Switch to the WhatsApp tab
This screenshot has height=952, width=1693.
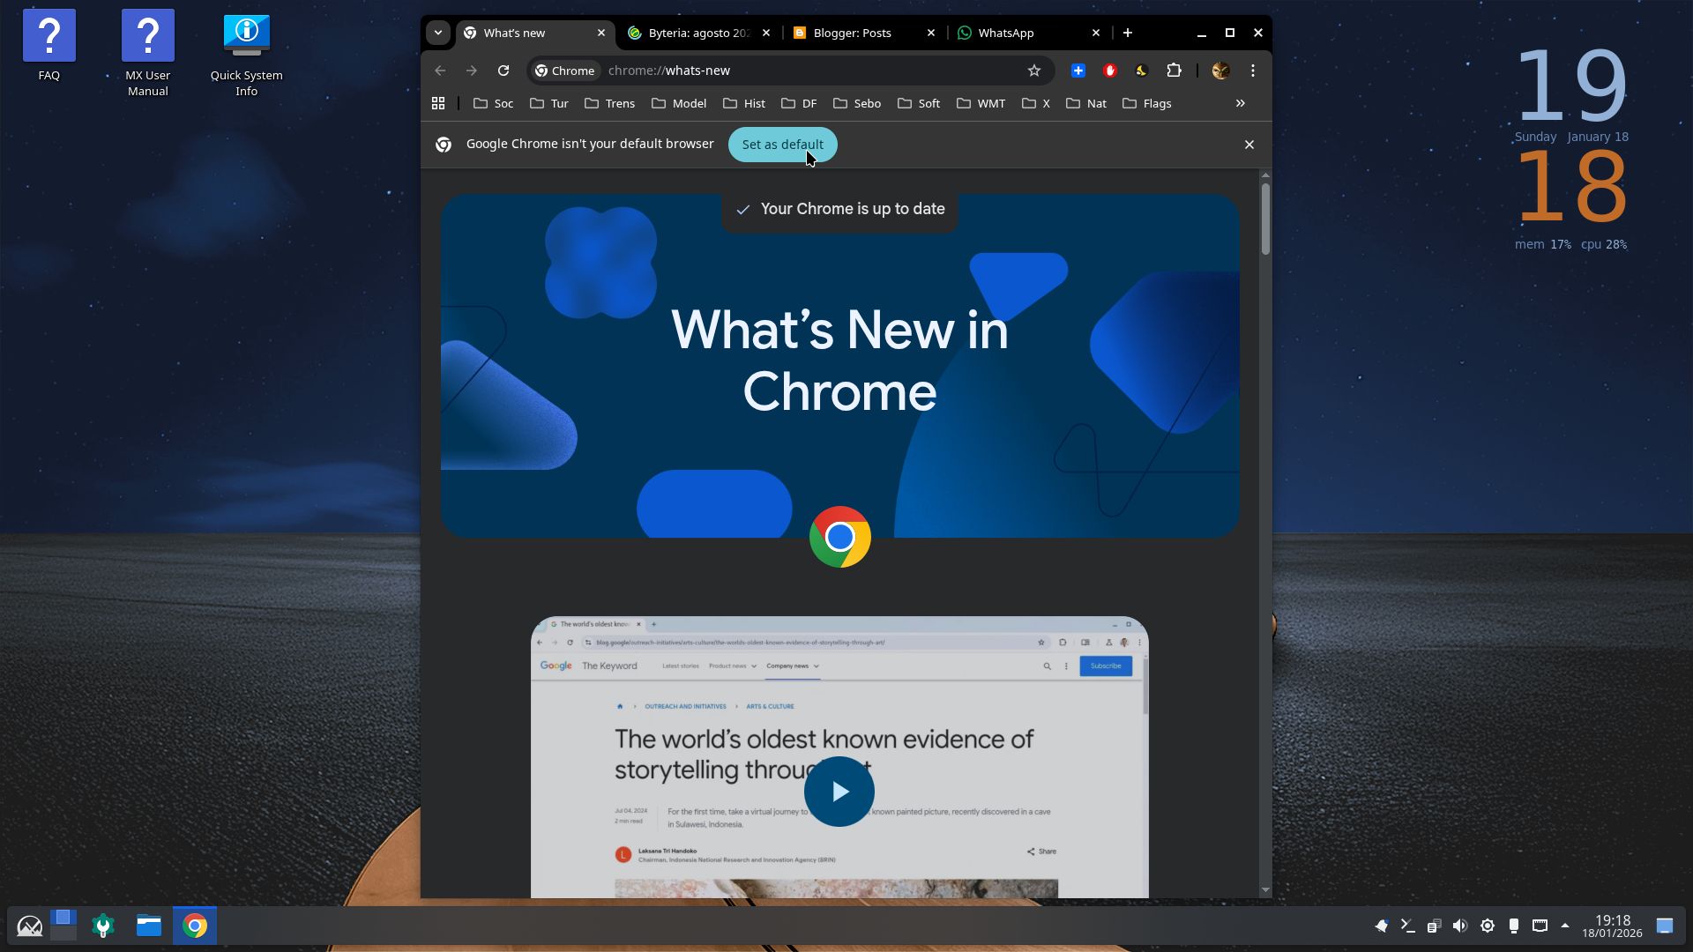tap(1005, 33)
